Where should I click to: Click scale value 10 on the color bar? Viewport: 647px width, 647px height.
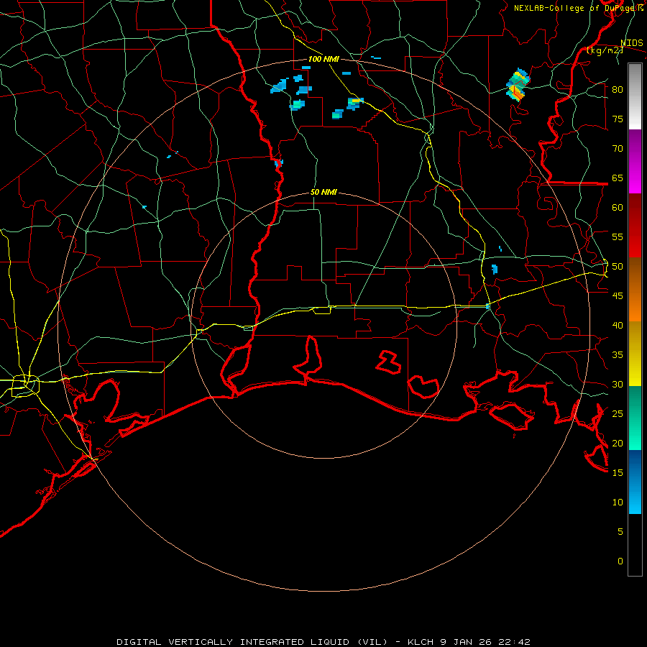tap(618, 503)
